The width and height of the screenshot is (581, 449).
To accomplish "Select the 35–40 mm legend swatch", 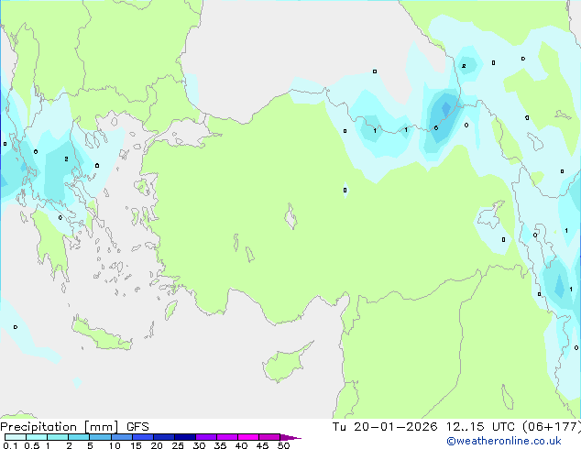I will [227, 437].
